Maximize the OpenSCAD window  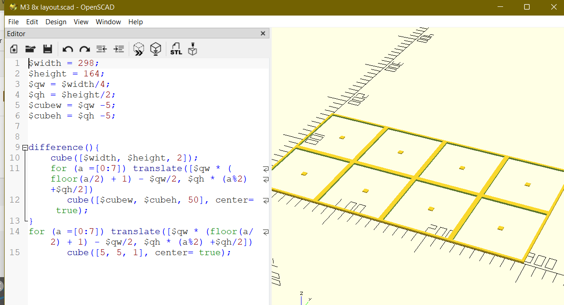(527, 7)
